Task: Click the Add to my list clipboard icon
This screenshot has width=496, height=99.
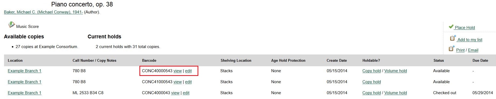Action: tap(453, 38)
